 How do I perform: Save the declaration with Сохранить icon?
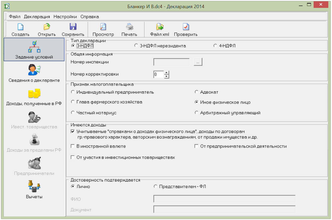click(x=73, y=27)
